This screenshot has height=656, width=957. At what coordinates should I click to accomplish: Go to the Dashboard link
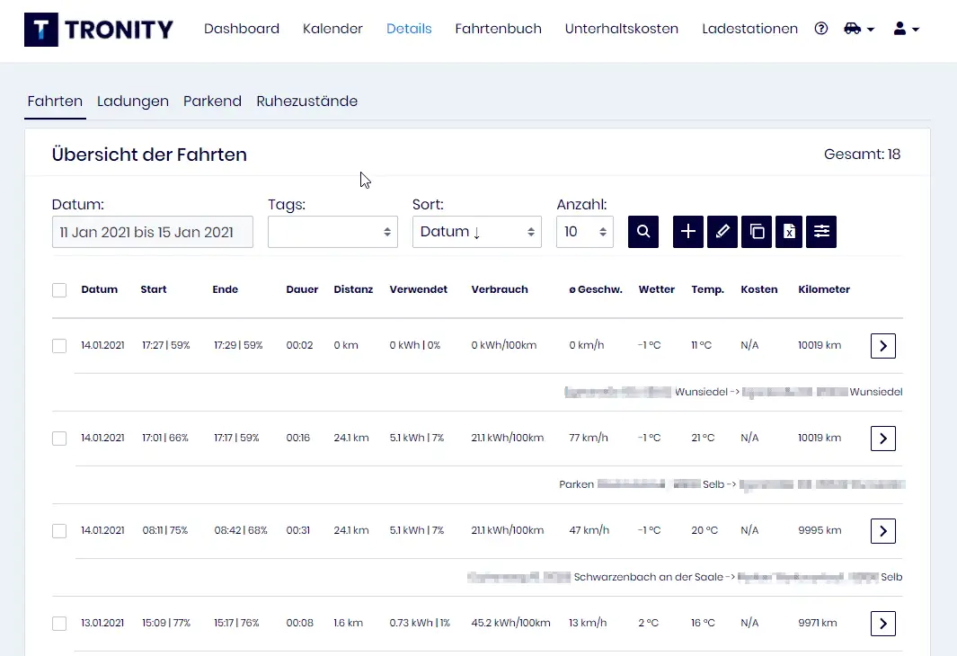(242, 29)
